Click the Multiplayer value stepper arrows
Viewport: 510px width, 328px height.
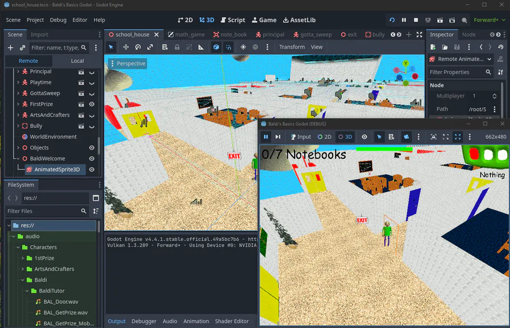coord(494,96)
